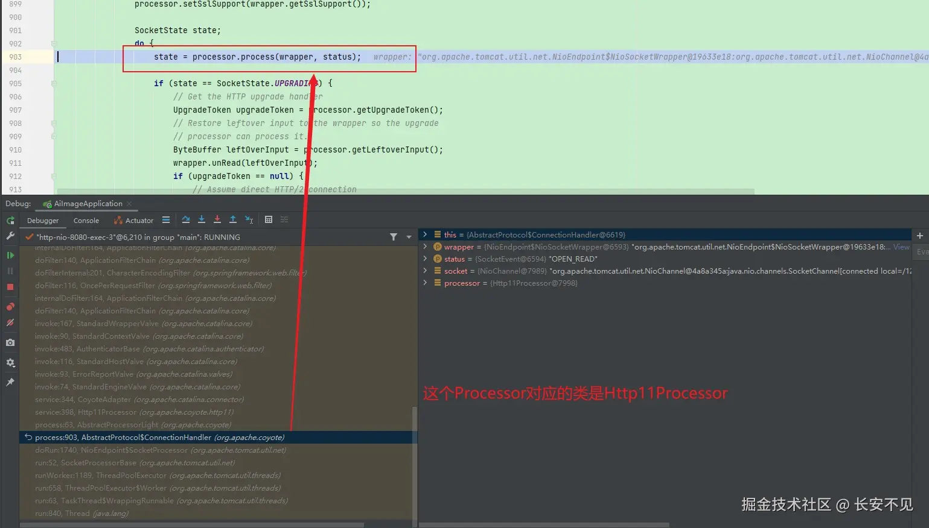Screen dimensions: 929x528
Task: Add a new watch with the plus icon
Action: coord(920,236)
